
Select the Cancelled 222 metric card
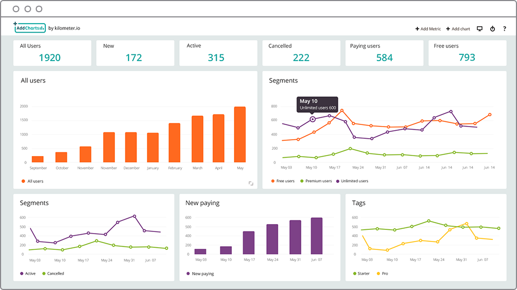pos(301,53)
